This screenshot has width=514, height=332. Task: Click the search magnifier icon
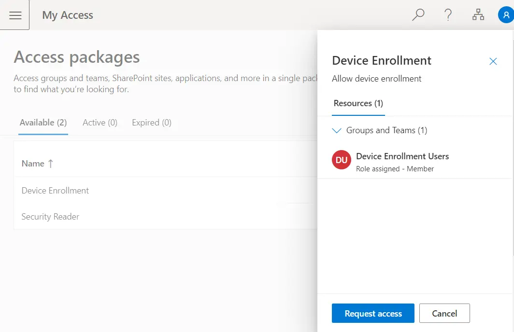click(x=418, y=15)
